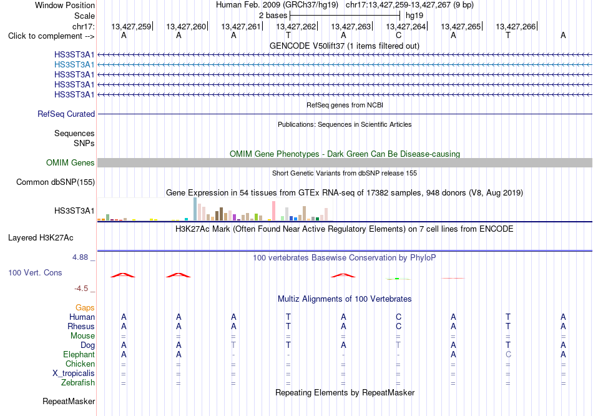This screenshot has width=593, height=416.
Task: Click the 'SNPs' publications track label
Action: pyautogui.click(x=84, y=143)
